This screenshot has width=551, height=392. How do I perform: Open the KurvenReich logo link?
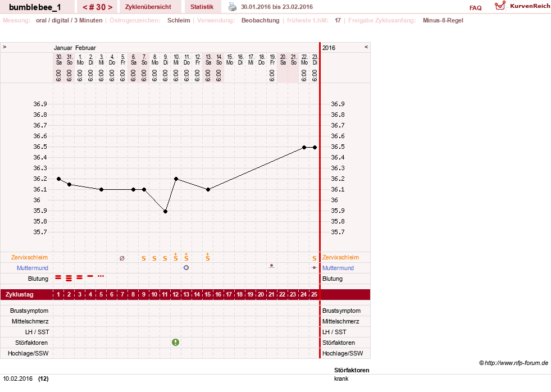pos(522,6)
